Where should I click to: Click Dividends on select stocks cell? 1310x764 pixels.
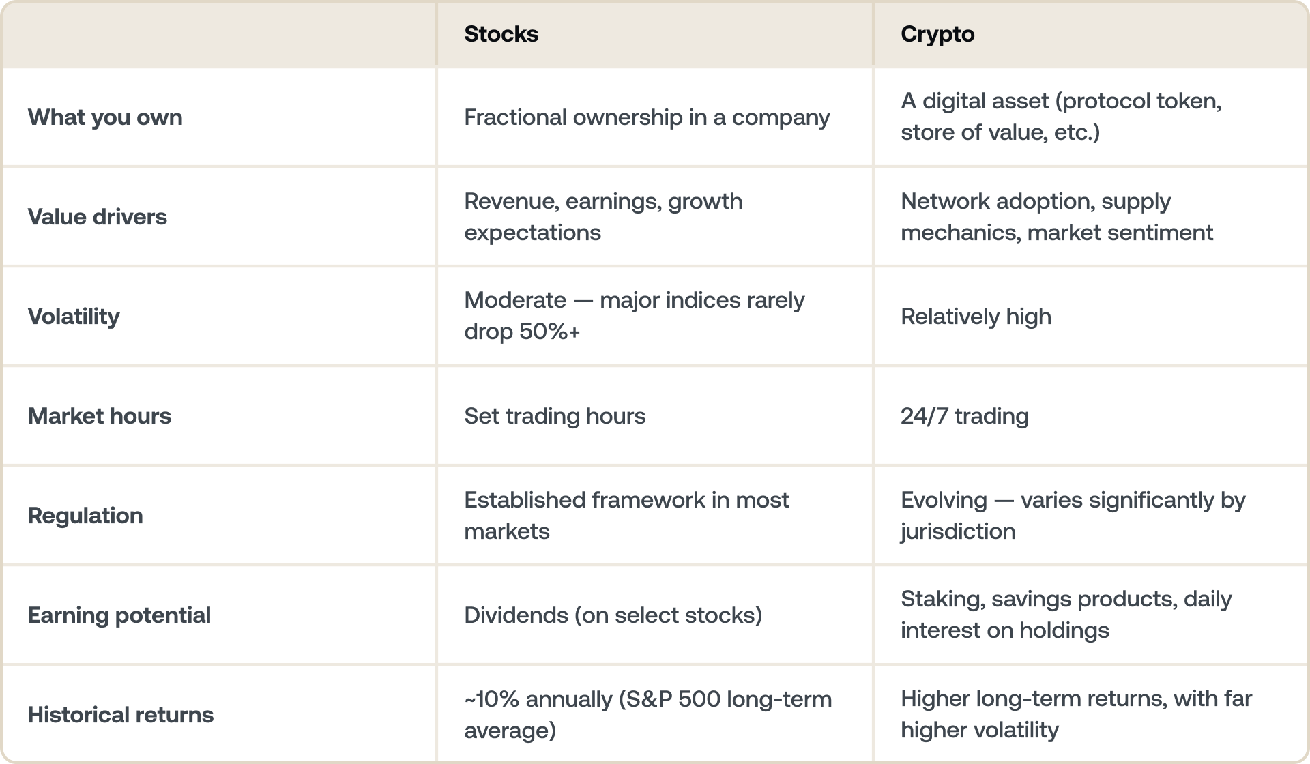click(613, 615)
